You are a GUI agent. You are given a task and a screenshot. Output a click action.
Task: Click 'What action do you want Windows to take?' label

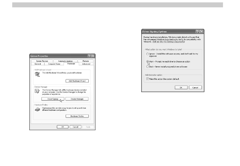coord(164,49)
